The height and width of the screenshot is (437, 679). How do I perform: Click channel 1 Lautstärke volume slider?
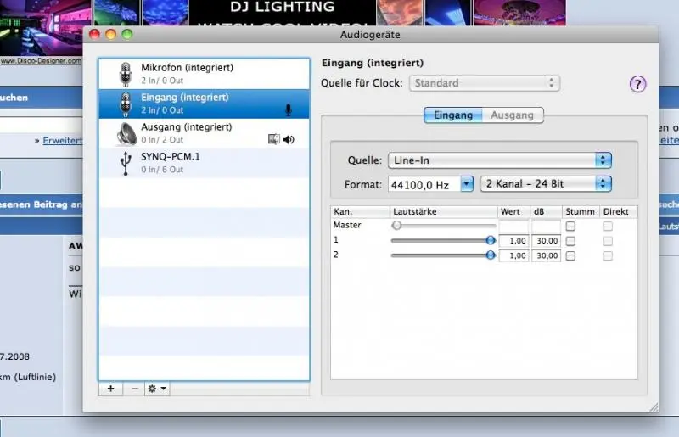click(x=442, y=241)
